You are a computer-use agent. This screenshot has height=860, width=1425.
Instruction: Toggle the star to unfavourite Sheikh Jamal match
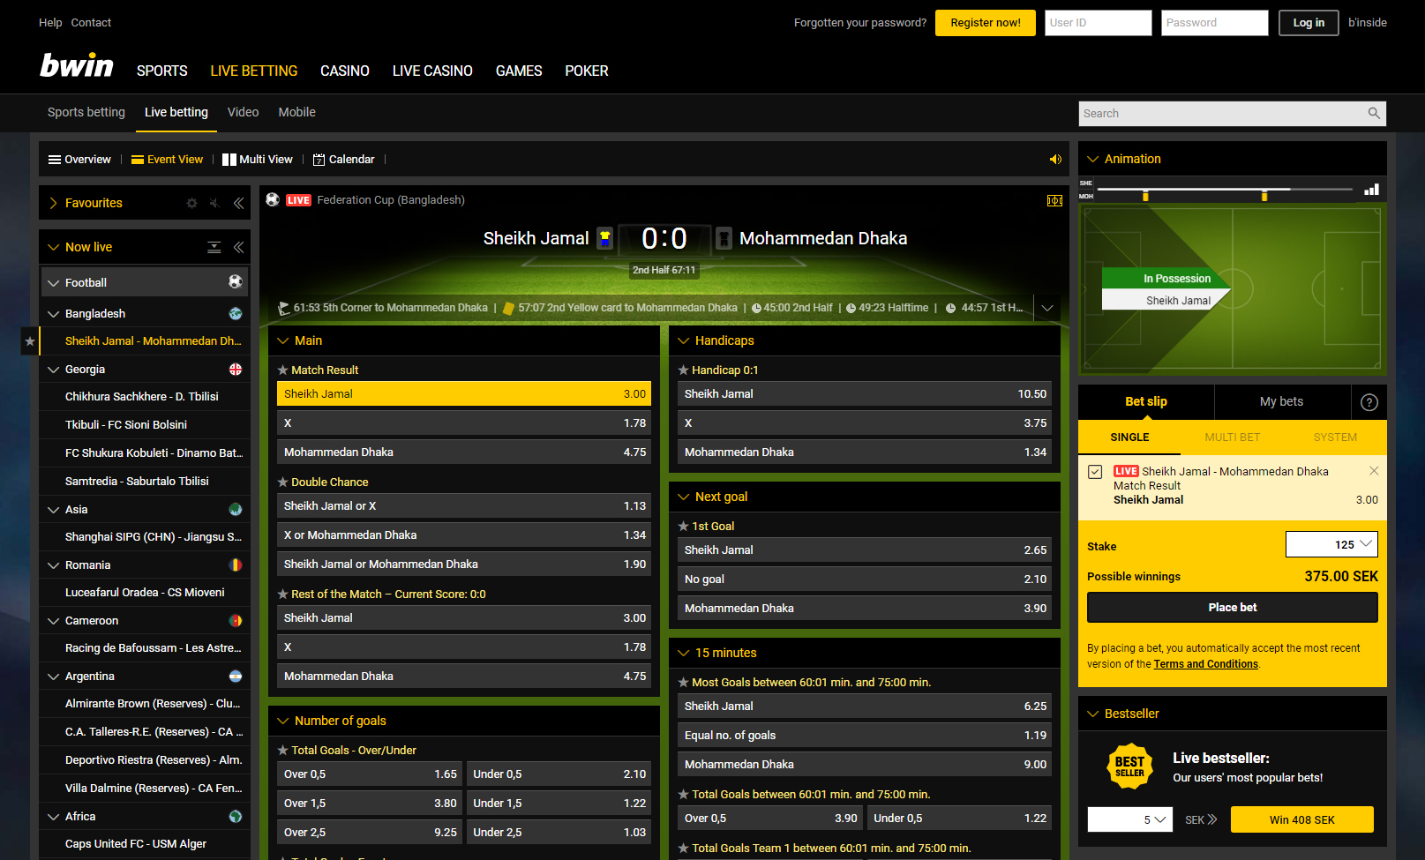[x=29, y=340]
